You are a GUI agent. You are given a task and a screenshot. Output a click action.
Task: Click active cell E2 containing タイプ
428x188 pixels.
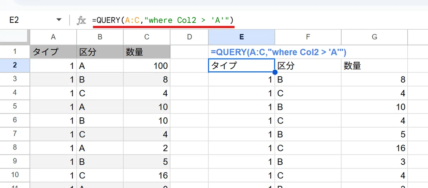pos(241,66)
